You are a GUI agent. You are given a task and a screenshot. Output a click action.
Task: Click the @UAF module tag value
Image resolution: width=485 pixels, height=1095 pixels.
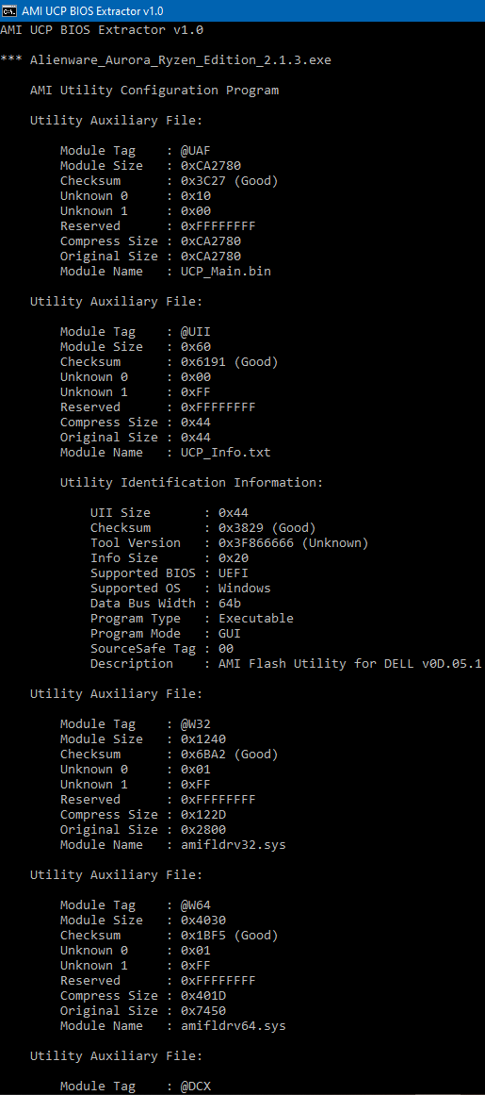(x=195, y=150)
